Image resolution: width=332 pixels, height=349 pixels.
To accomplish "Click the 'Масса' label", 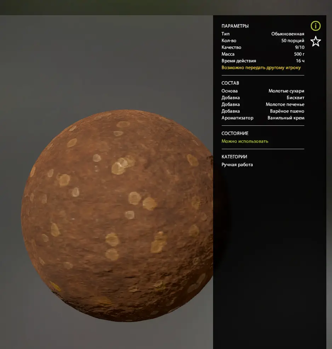I will pos(228,54).
